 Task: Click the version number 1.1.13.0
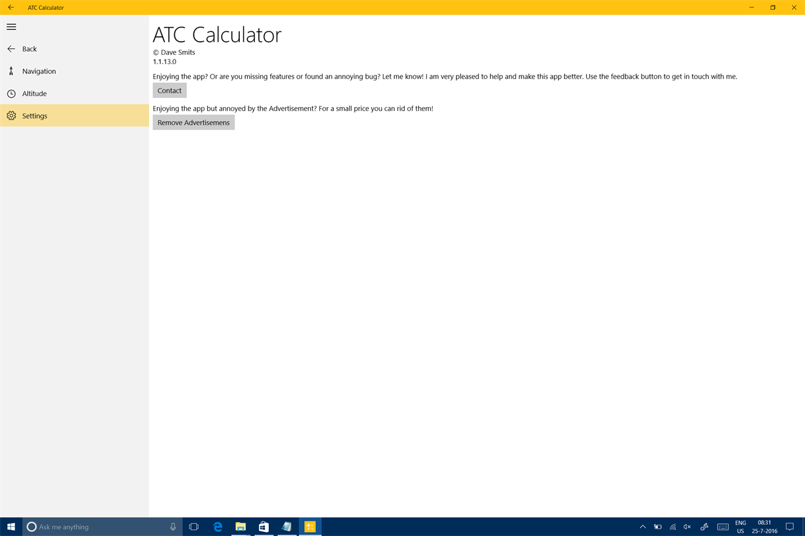point(164,62)
